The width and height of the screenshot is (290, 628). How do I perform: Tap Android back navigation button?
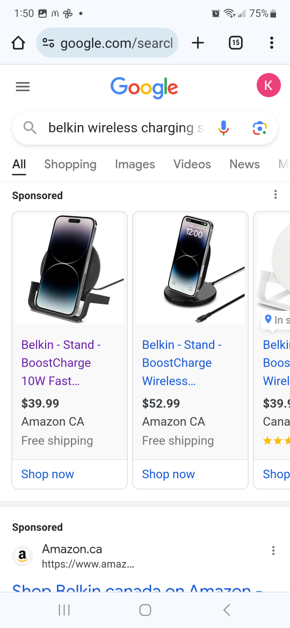[227, 610]
